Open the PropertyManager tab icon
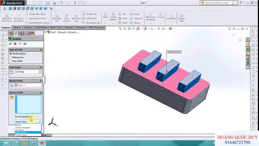 [x=16, y=34]
